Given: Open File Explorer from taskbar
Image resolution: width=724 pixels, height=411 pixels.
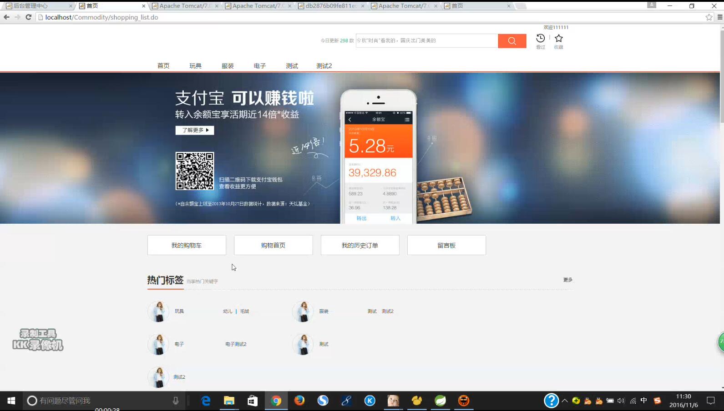Looking at the screenshot, I should (x=229, y=401).
